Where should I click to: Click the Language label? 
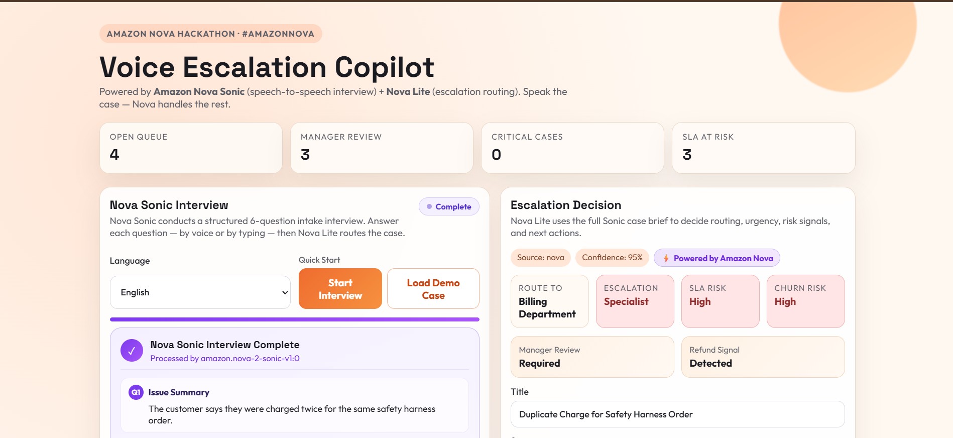point(130,261)
